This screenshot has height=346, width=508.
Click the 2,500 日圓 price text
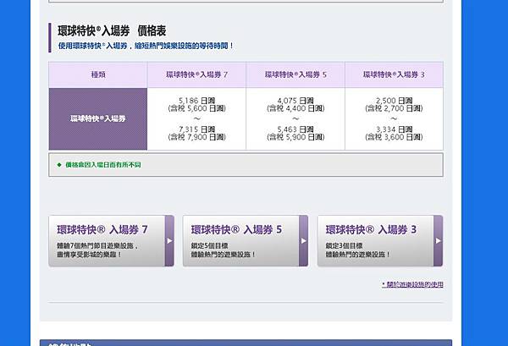coord(394,101)
